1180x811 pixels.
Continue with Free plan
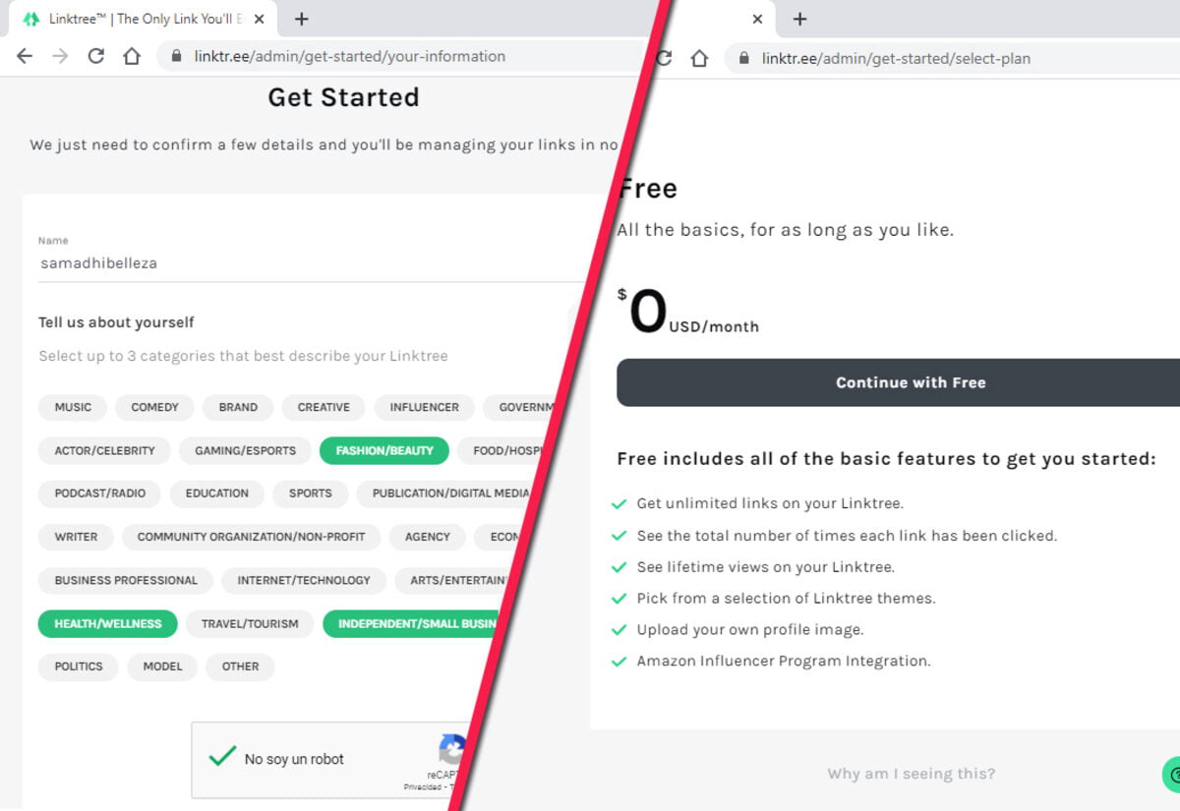(911, 382)
